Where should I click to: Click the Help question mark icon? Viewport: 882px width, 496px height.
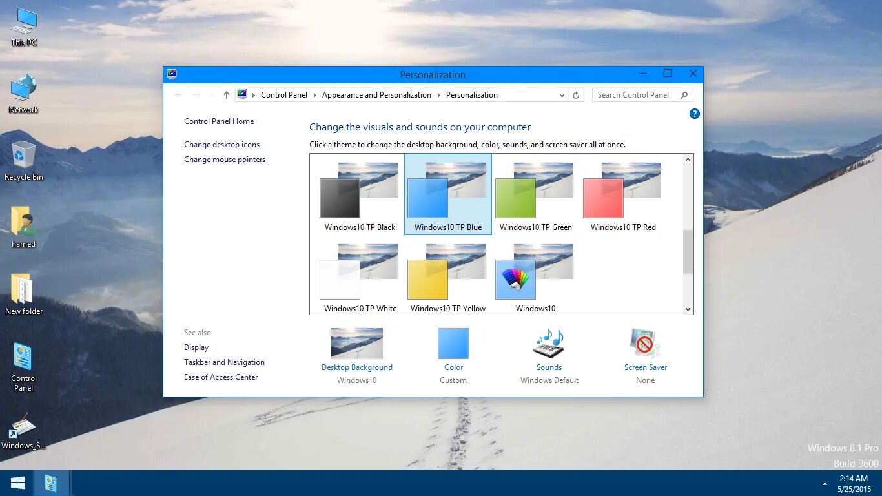695,114
